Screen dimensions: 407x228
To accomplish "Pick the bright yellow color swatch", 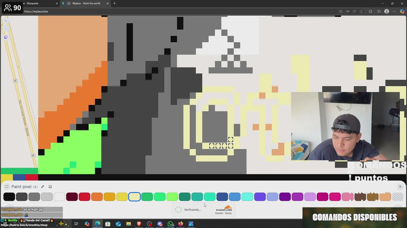I will (x=122, y=197).
